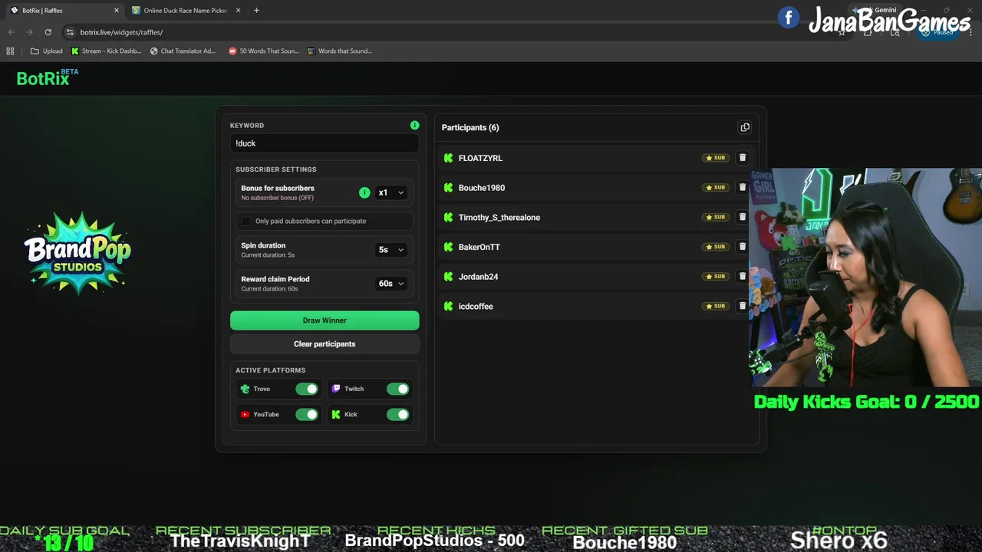Click Kick platform icon beside icdcoffee

tap(448, 306)
